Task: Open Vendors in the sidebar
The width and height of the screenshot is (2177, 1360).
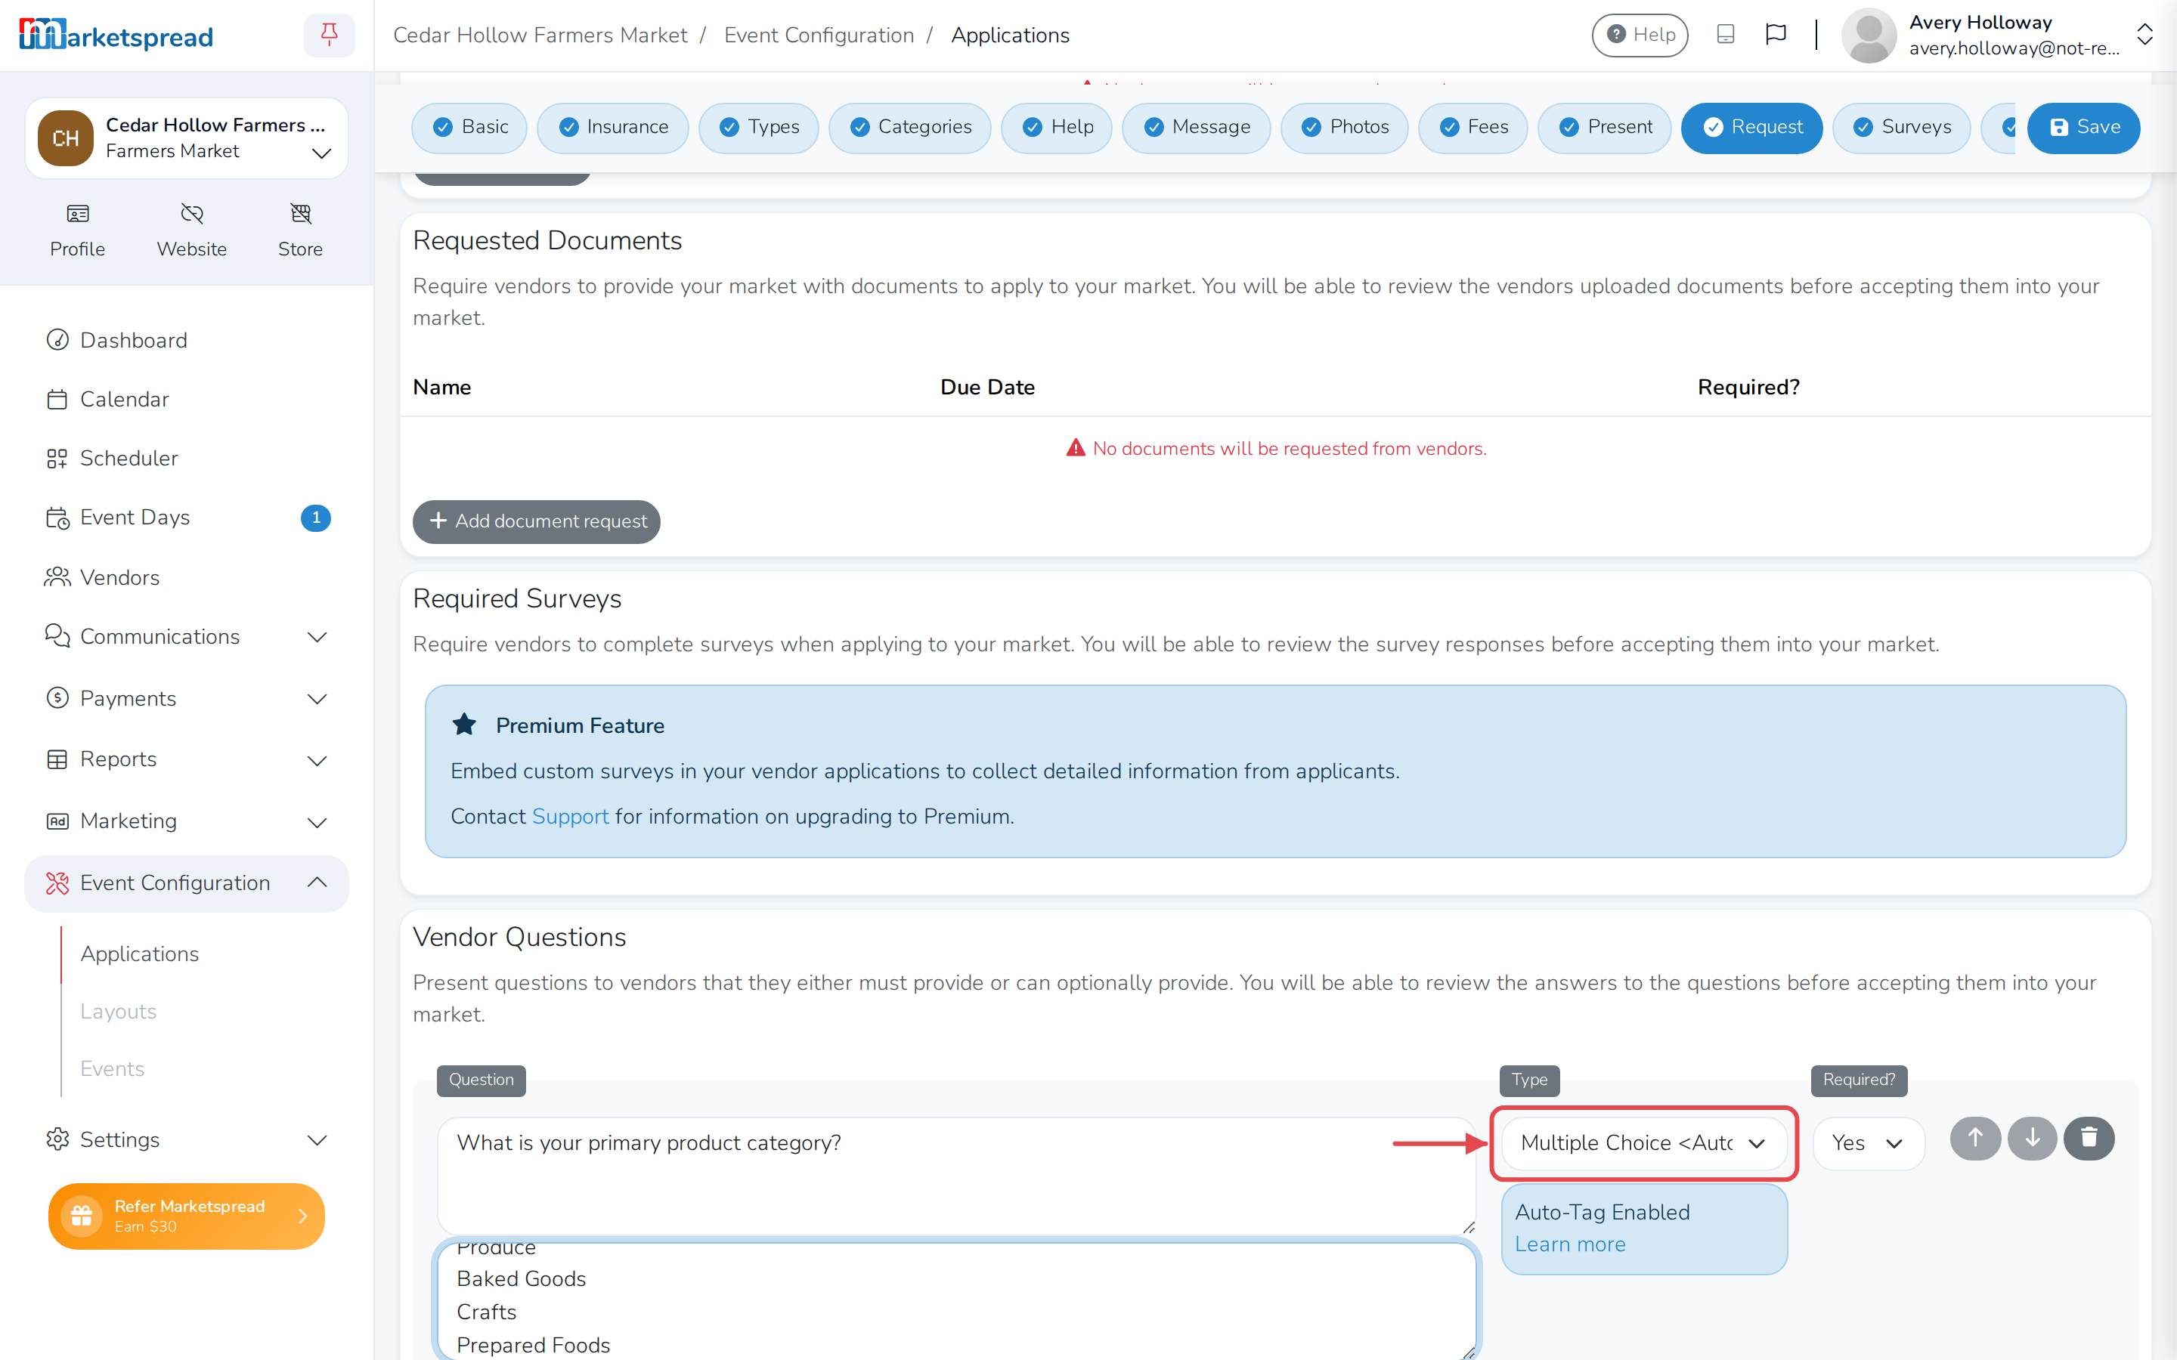Action: click(x=186, y=577)
